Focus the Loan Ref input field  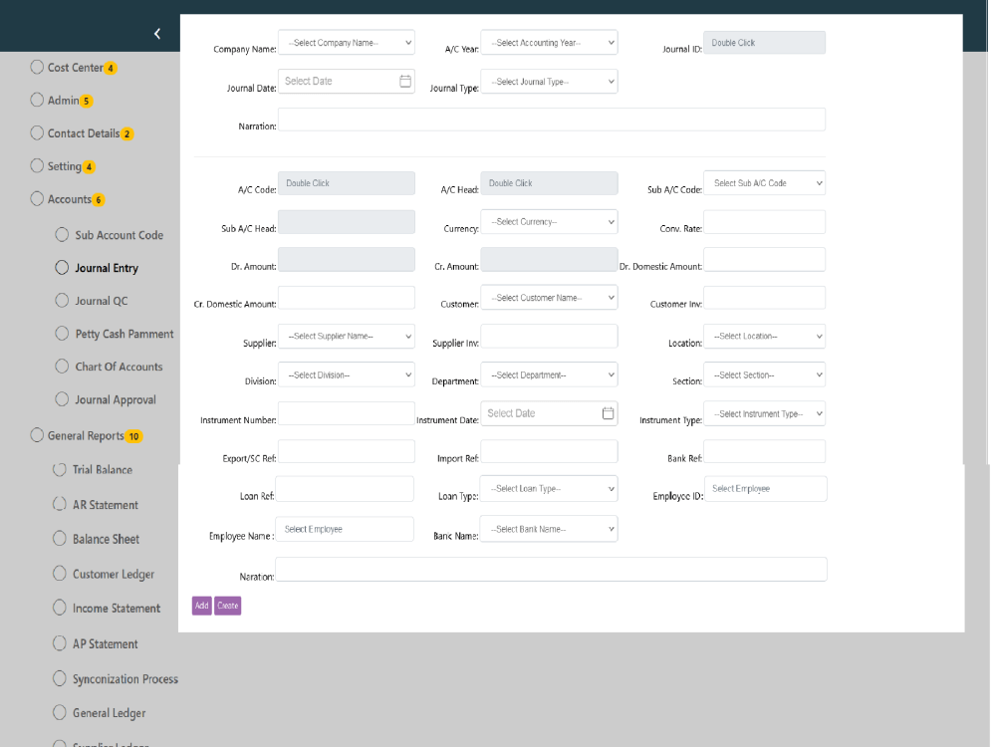345,489
